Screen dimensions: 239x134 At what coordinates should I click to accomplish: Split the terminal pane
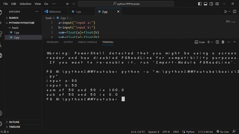tap(217, 42)
